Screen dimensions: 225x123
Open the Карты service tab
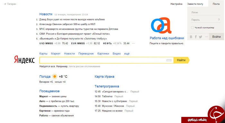click(x=43, y=54)
